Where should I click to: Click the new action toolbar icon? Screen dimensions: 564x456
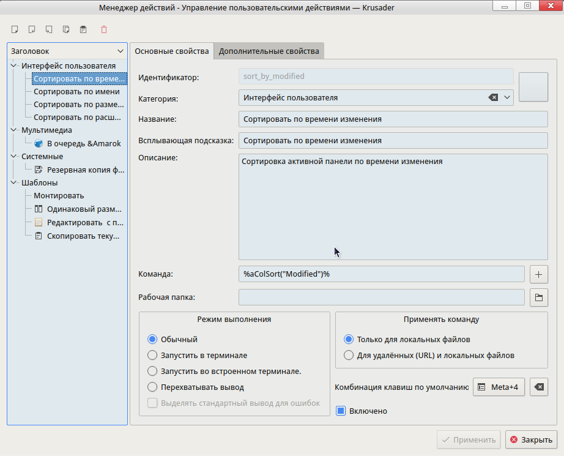coord(15,29)
